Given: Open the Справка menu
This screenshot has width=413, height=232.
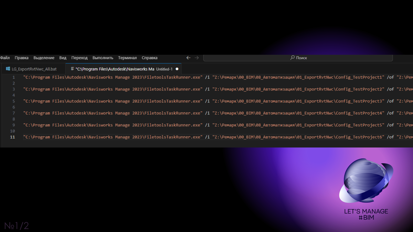Looking at the screenshot, I should coord(150,58).
